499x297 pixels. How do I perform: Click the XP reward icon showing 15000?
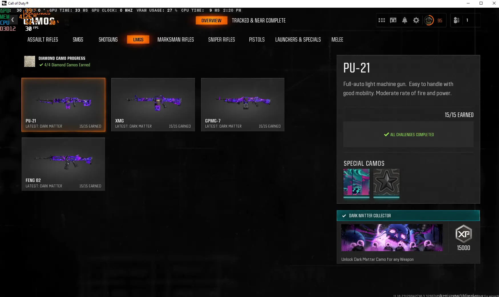(463, 234)
